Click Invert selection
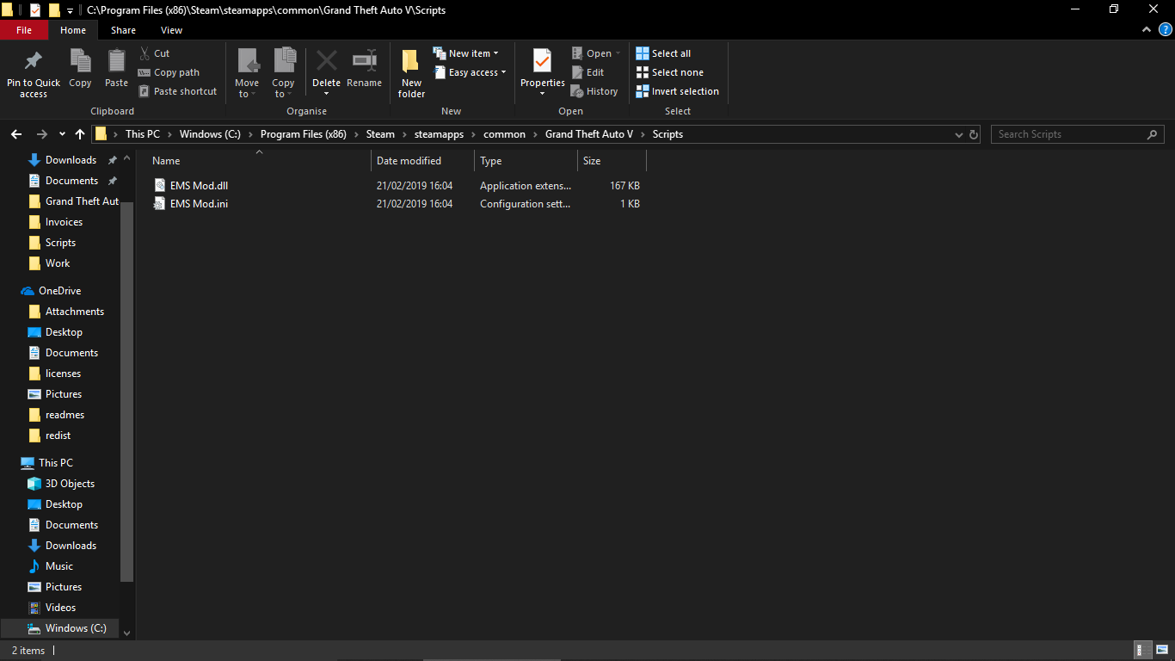This screenshot has height=661, width=1175. click(677, 91)
